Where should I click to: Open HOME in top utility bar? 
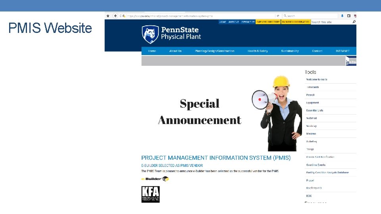tap(223, 22)
